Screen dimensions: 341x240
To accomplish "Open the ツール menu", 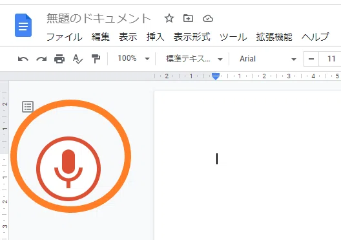I will (x=233, y=37).
